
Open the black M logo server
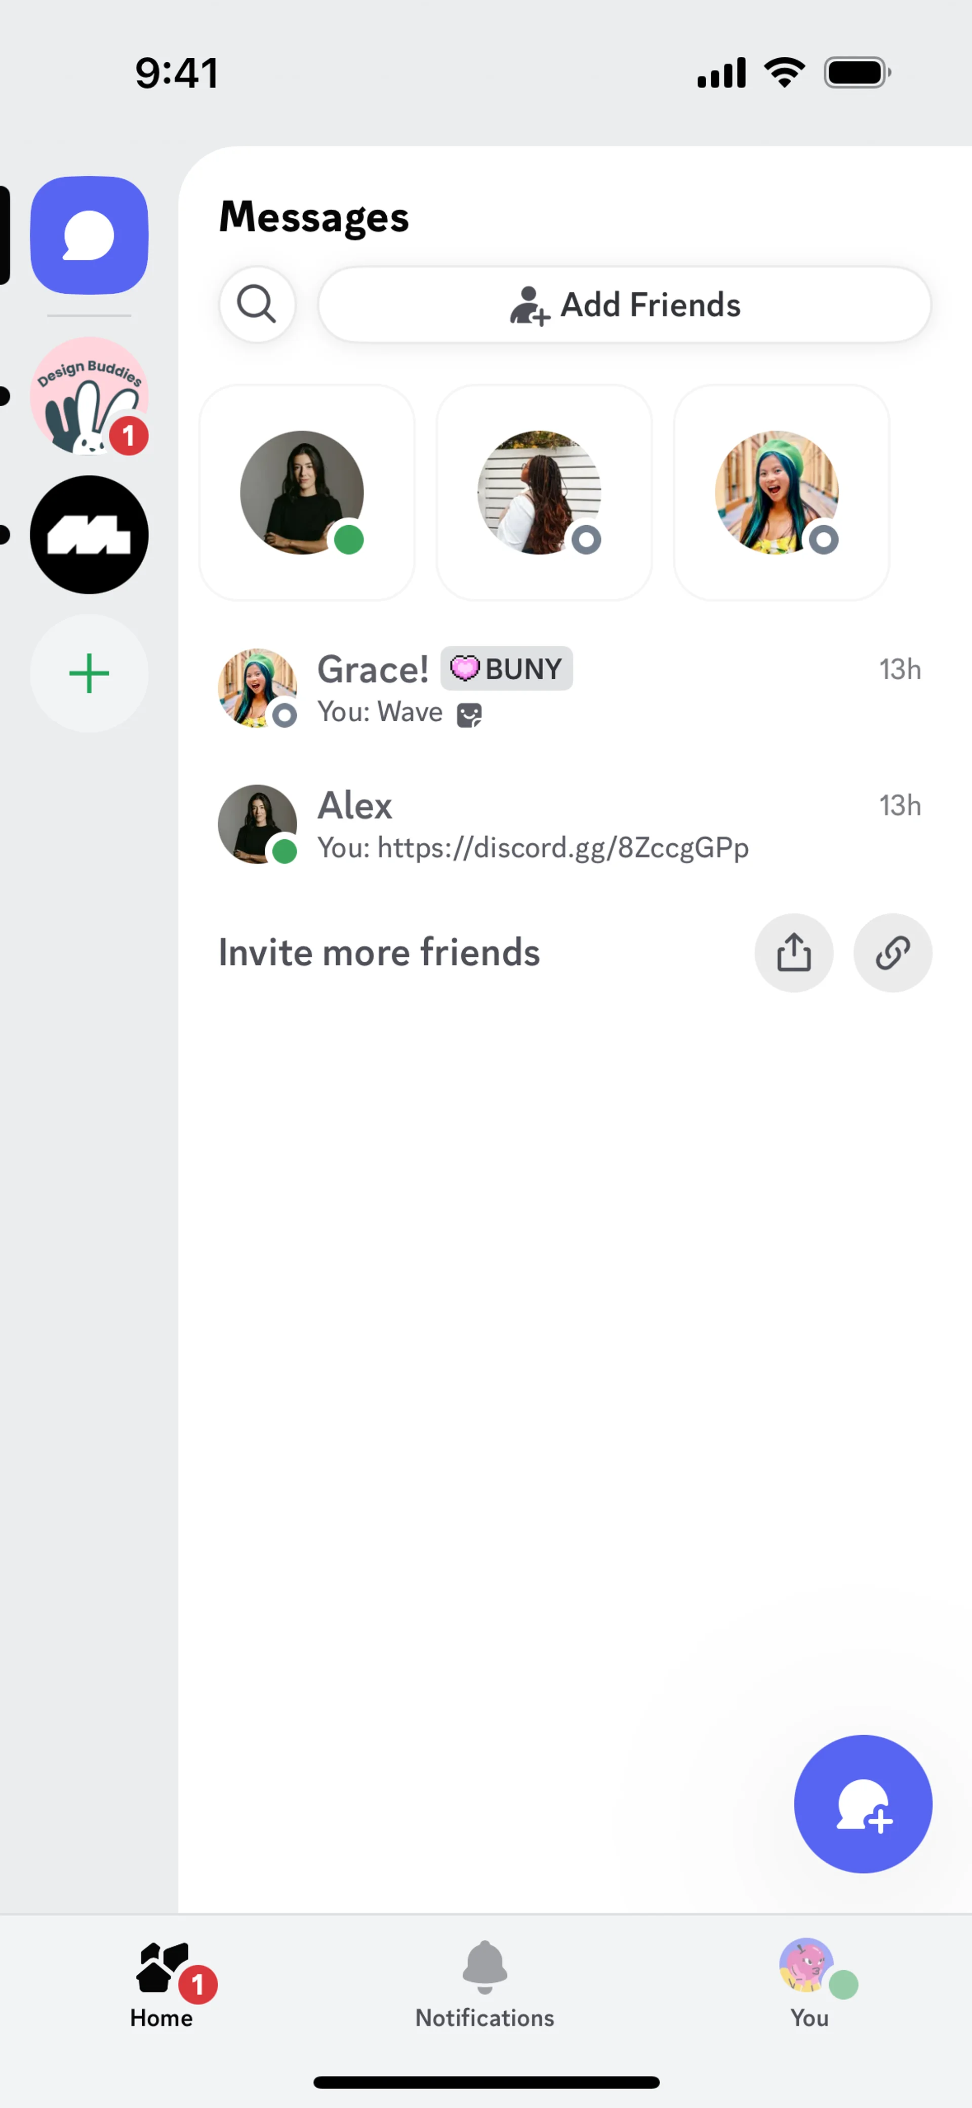click(89, 534)
